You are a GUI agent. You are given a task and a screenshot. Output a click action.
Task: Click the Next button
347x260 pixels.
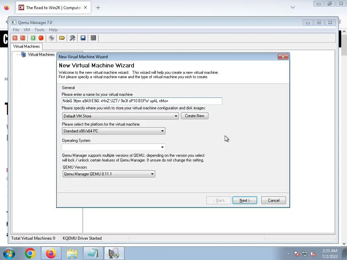[245, 200]
